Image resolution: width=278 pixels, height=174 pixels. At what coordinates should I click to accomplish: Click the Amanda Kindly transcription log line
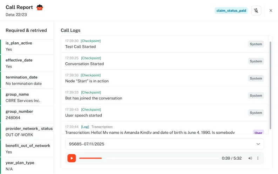(x=150, y=132)
